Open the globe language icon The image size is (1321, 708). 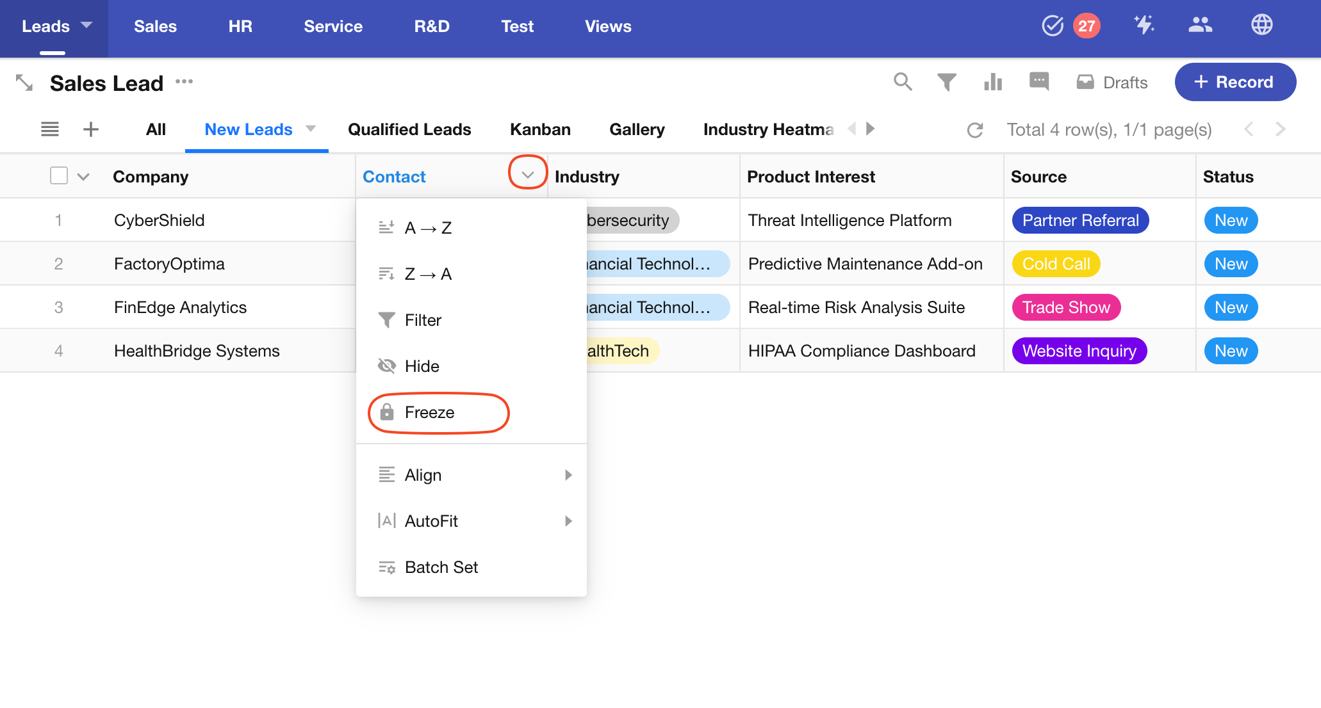click(x=1261, y=26)
